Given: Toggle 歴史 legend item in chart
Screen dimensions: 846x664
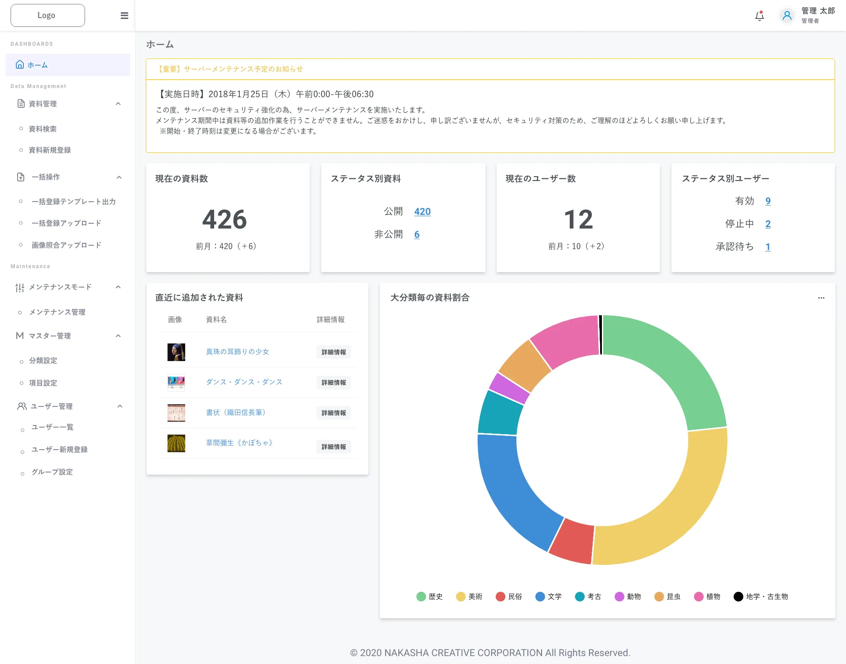Looking at the screenshot, I should 430,597.
